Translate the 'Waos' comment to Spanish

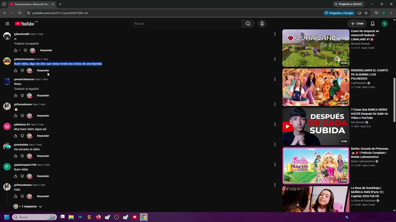[26, 89]
